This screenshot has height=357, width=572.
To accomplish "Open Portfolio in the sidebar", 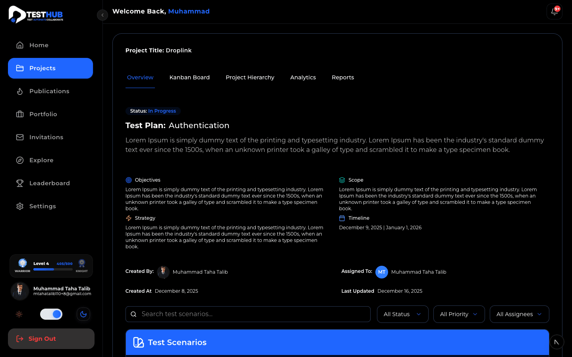I will (50, 114).
